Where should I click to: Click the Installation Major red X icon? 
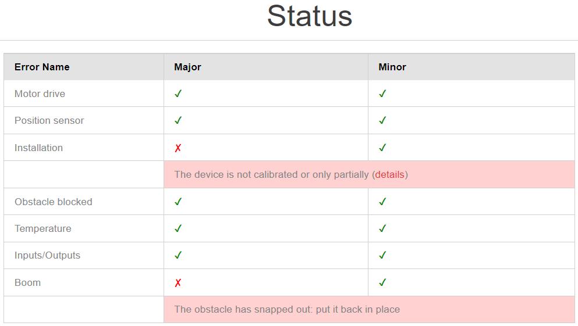click(x=178, y=148)
